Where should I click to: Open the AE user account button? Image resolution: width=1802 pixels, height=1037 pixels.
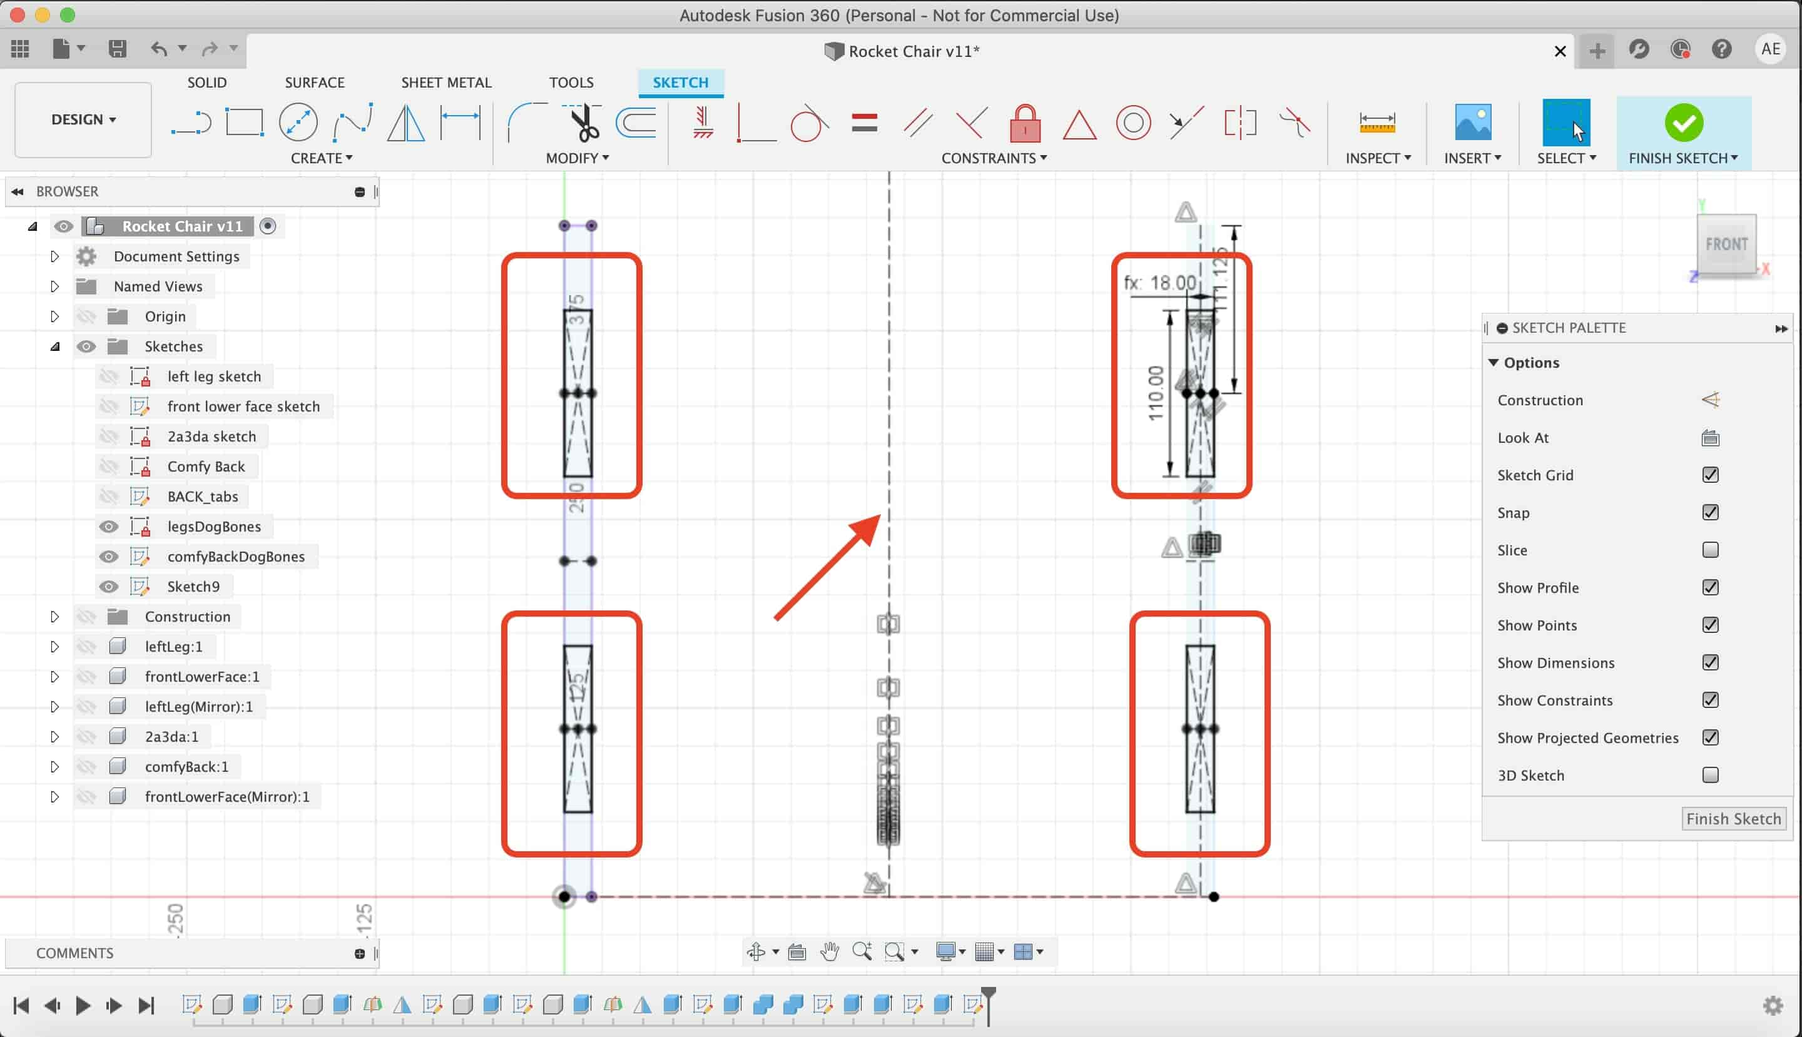coord(1771,49)
